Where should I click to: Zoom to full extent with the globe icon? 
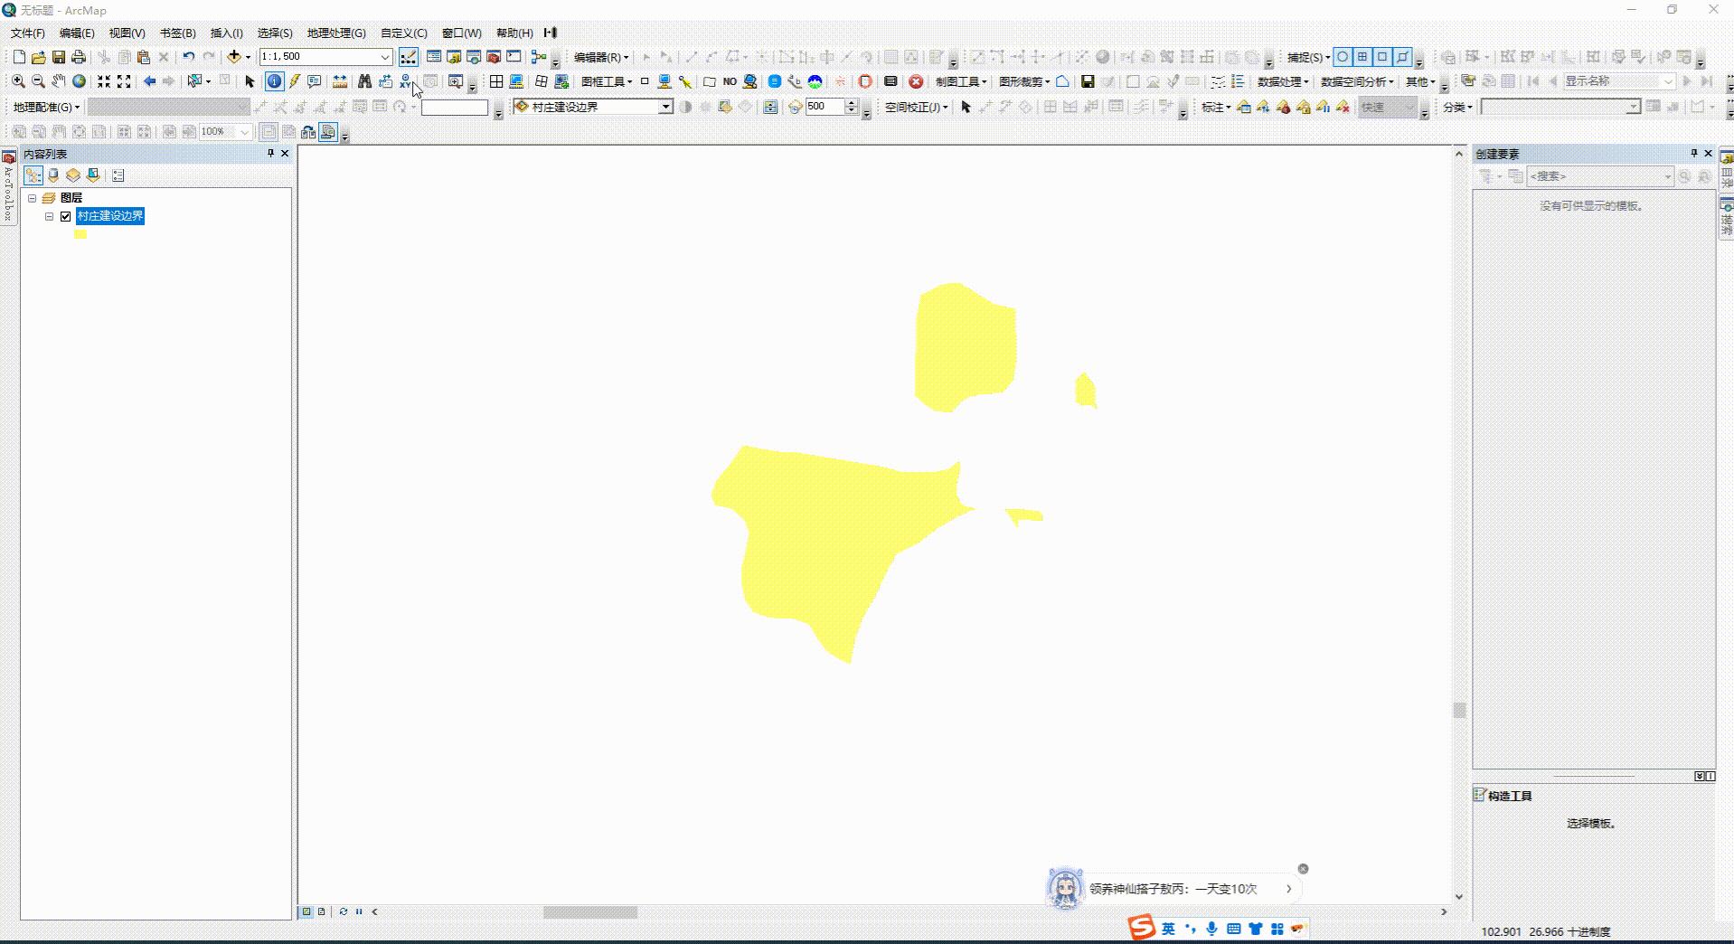[x=79, y=81]
